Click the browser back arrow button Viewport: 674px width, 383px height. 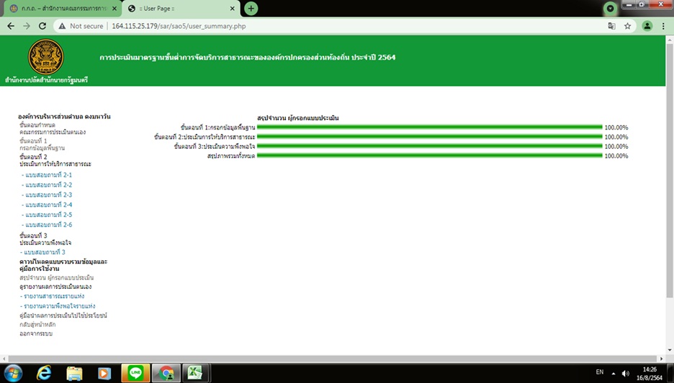point(10,26)
